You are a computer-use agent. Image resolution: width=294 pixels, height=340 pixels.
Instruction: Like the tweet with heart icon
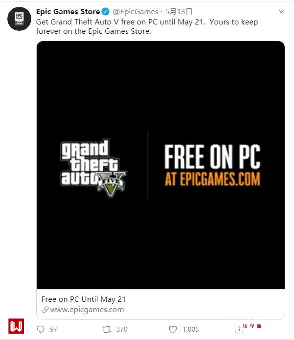tap(173, 329)
